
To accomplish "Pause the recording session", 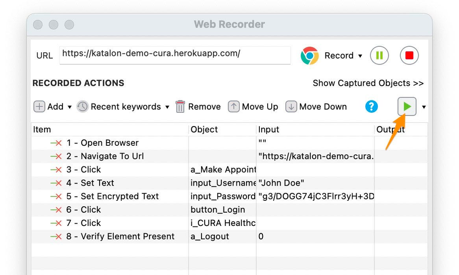I will click(379, 55).
